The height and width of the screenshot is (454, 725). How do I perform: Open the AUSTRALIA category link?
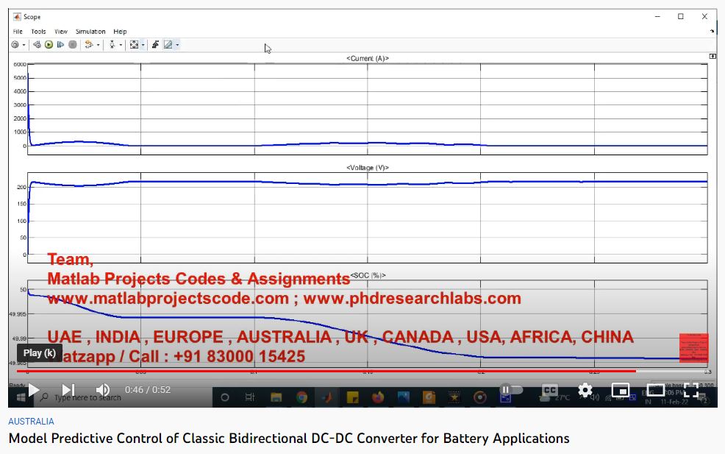[x=31, y=422]
